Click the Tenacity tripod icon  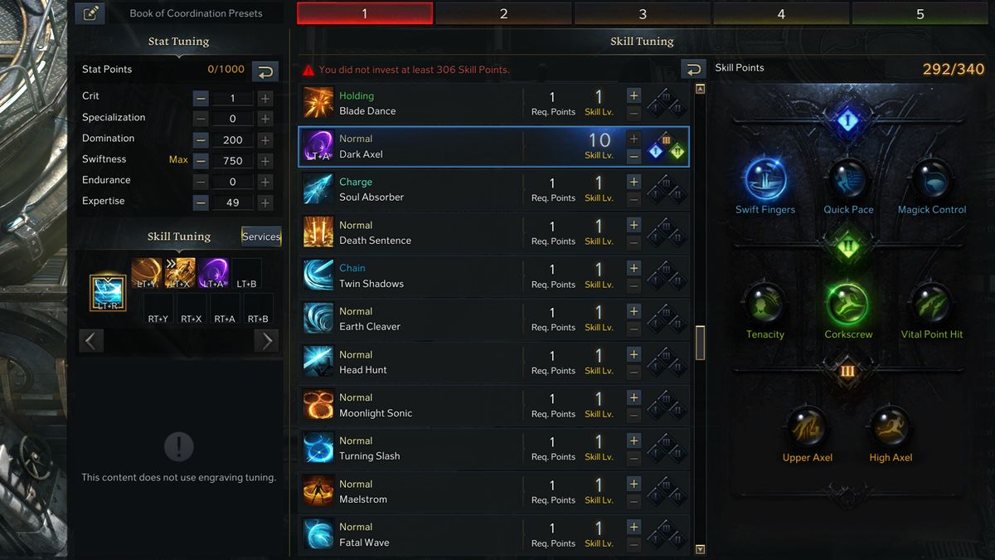click(x=764, y=304)
